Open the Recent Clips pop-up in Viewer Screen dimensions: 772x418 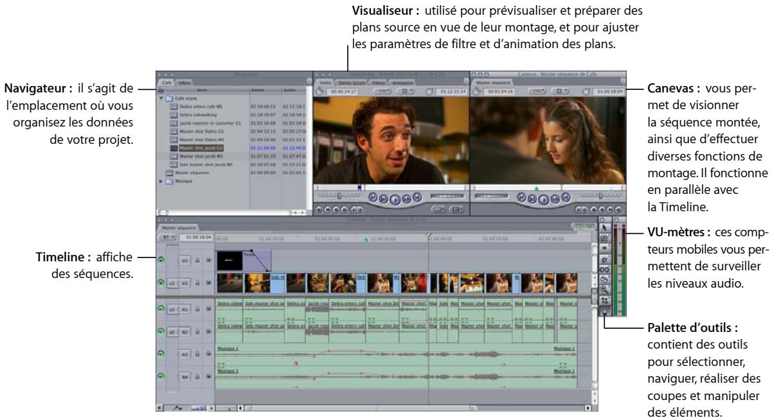(x=440, y=209)
